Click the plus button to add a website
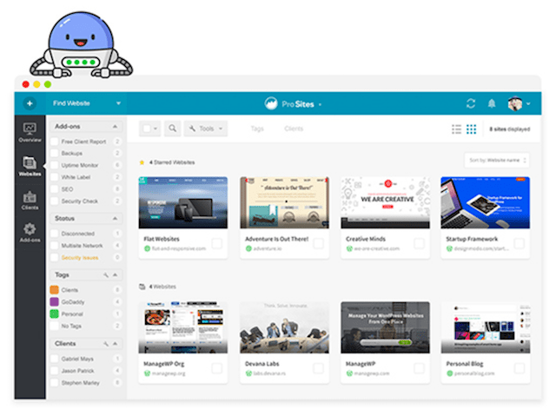Viewport: 556px width, 409px height. (30, 103)
